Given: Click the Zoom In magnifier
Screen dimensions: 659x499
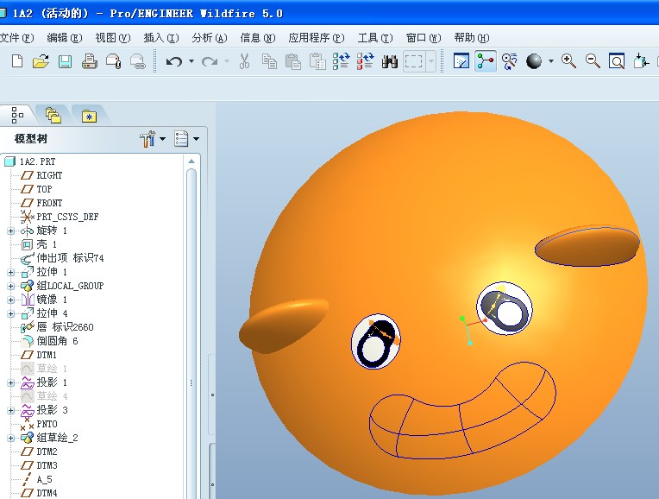Looking at the screenshot, I should 568,61.
